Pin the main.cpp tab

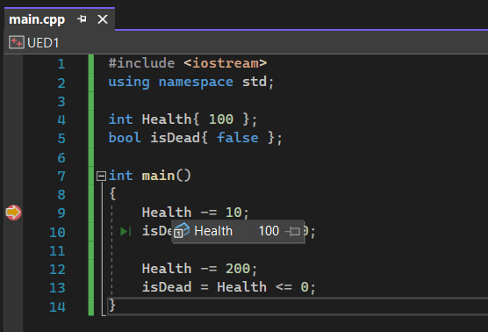pyautogui.click(x=82, y=19)
